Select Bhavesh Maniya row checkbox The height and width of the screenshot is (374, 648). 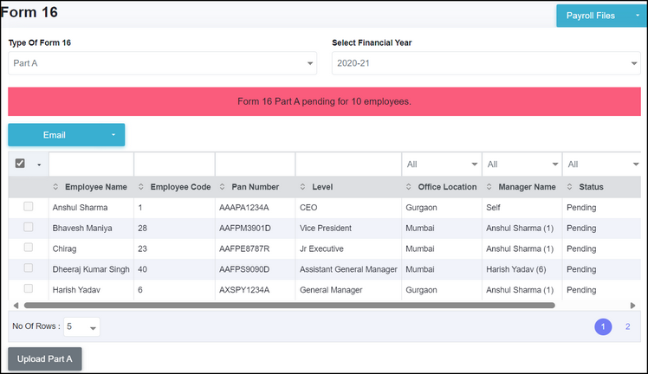[29, 228]
